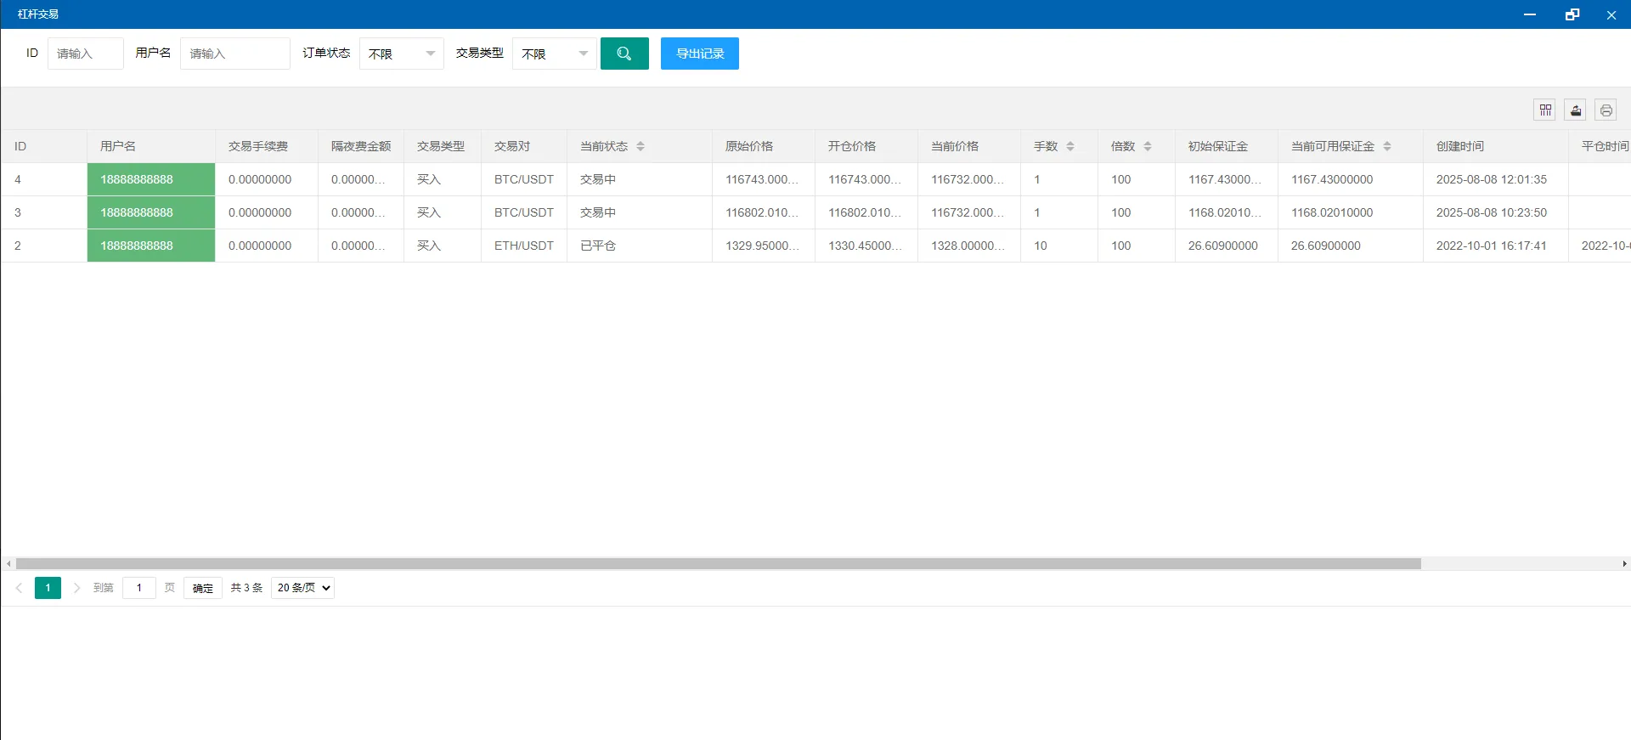The width and height of the screenshot is (1631, 740).
Task: Sort by 手数 column arrows
Action: (1070, 146)
